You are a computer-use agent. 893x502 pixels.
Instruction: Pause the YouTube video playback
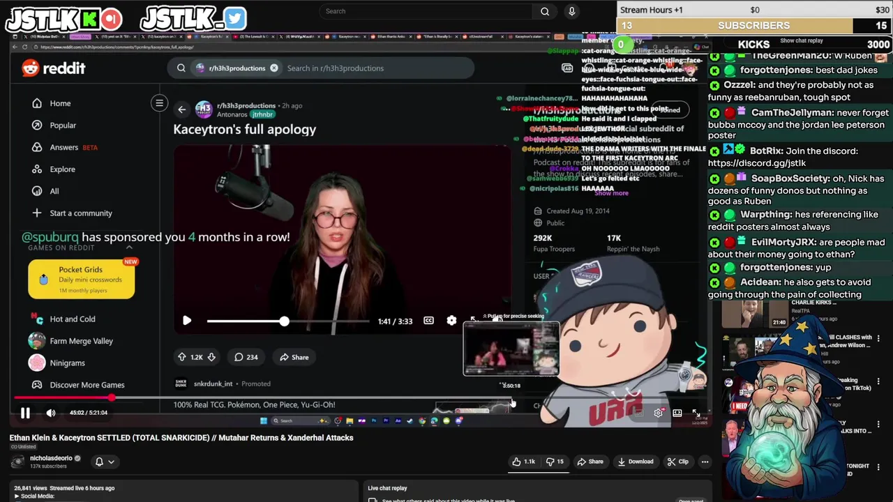coord(25,413)
